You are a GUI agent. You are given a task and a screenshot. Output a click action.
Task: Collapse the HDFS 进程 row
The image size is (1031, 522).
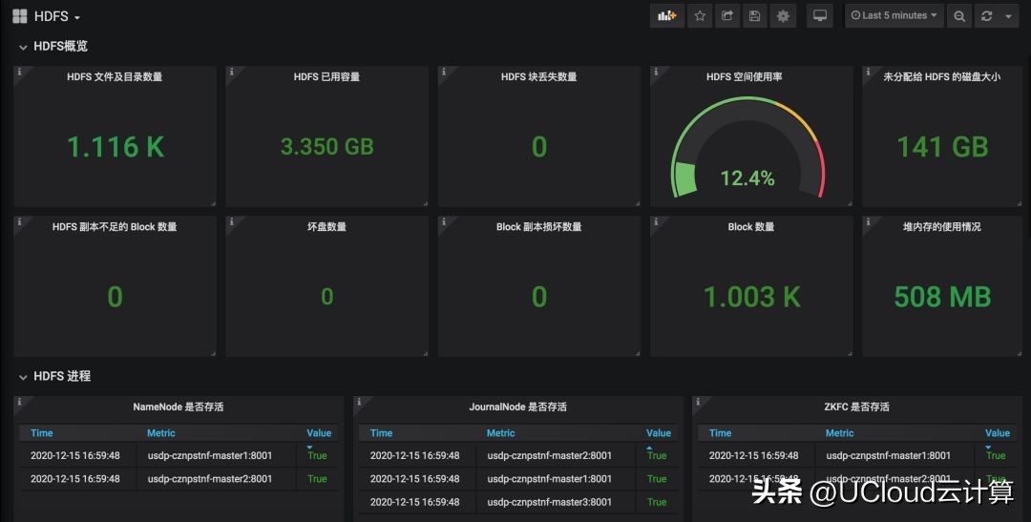click(x=54, y=377)
